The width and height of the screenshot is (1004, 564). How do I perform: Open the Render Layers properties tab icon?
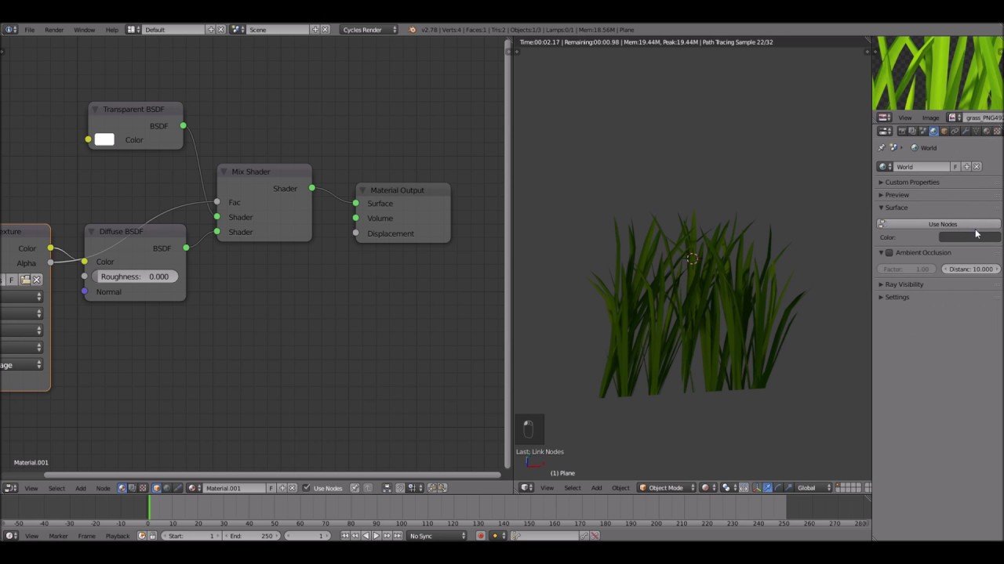[912, 132]
